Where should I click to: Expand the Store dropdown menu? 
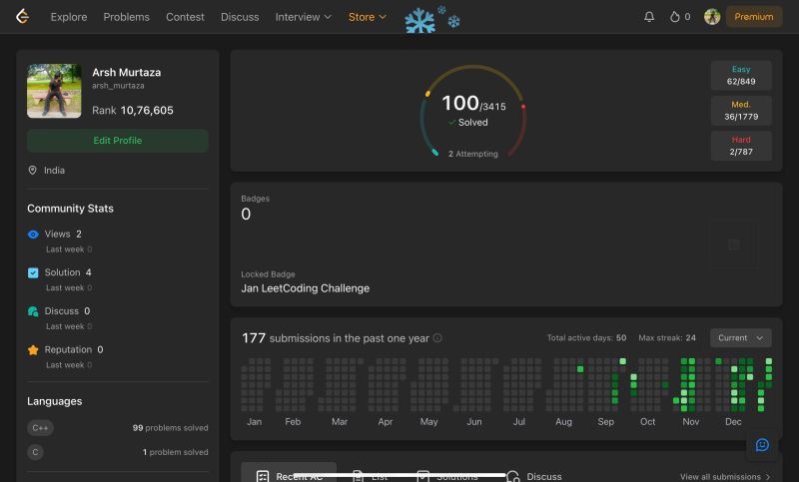point(367,17)
